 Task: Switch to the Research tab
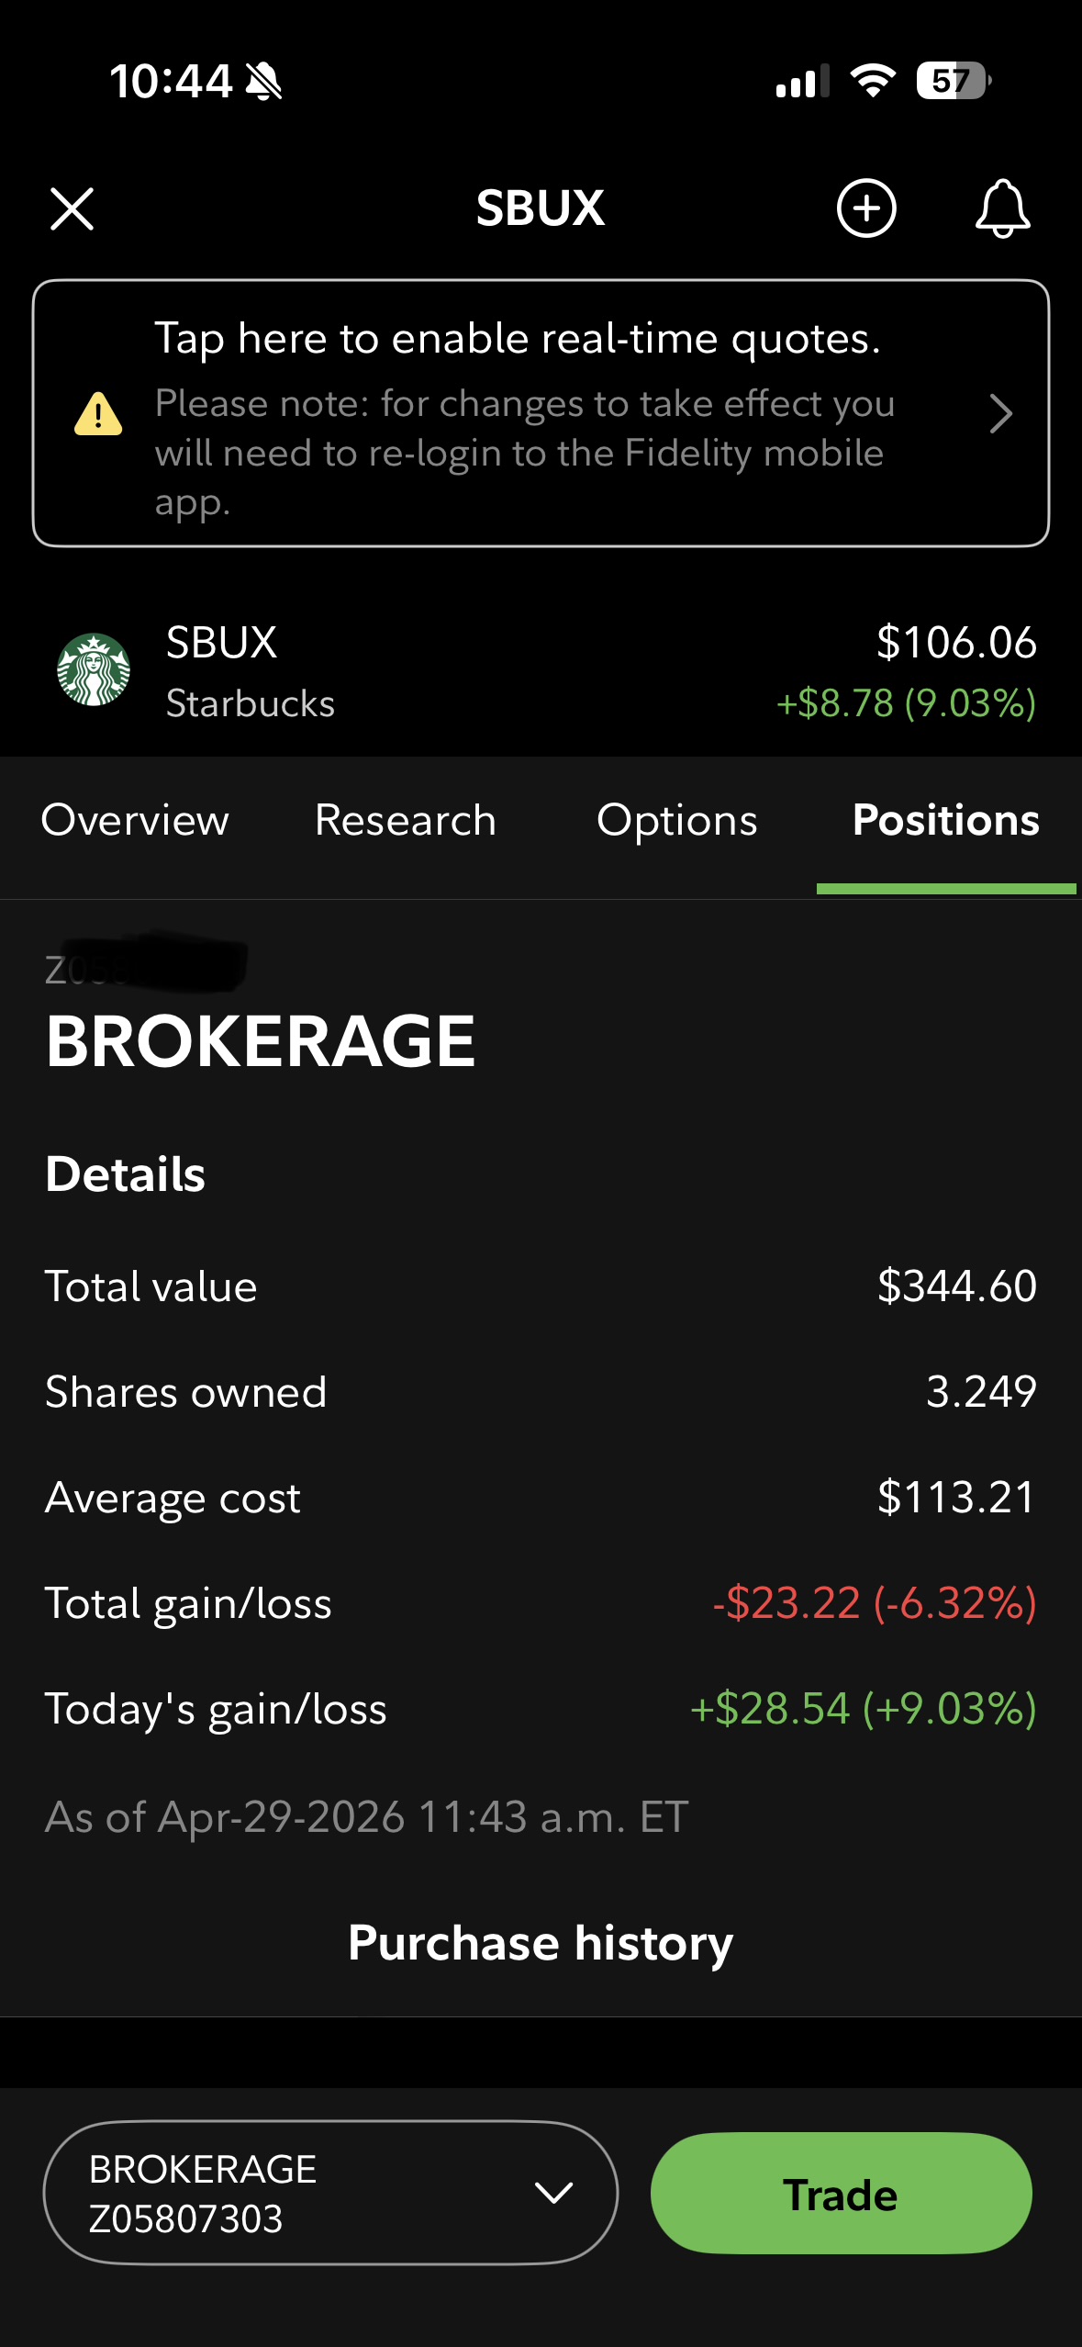(406, 820)
